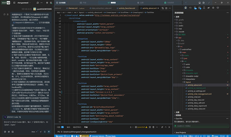Viewport: 231px width, 137px height.
Task: Toggle the SOLO mode switch
Action: (6, 3)
